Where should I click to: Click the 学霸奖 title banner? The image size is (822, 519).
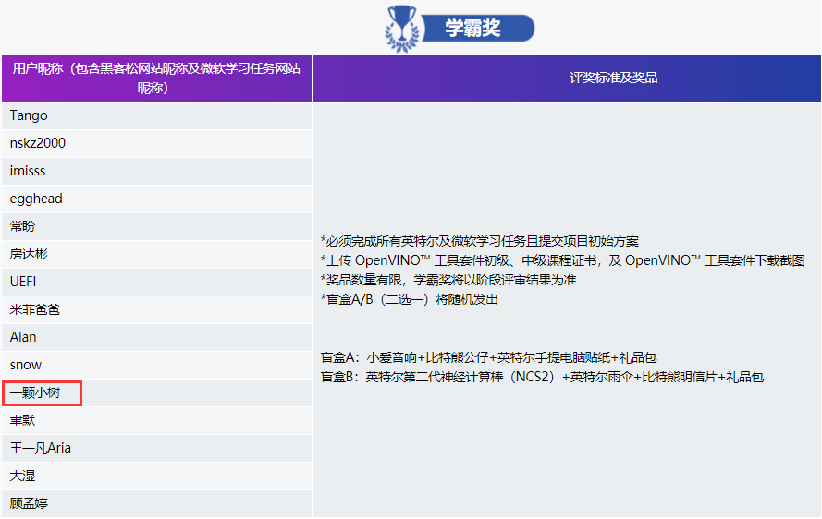(478, 29)
